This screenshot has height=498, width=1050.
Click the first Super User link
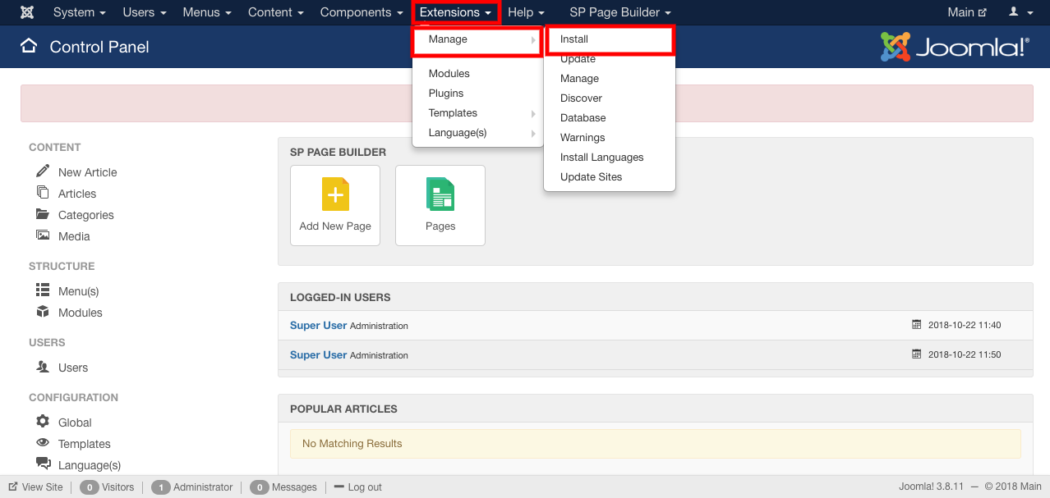pyautogui.click(x=318, y=325)
